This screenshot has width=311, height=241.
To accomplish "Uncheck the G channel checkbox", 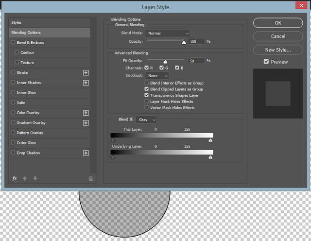I will [x=162, y=68].
